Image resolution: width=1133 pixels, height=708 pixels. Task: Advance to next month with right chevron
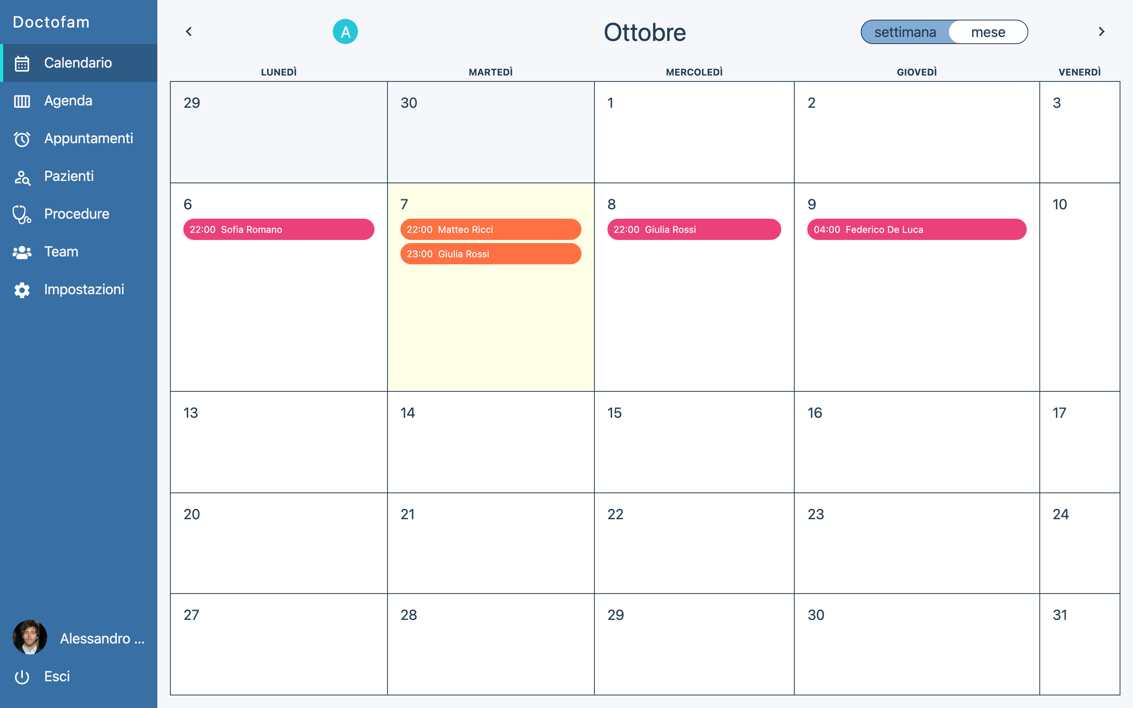coord(1101,32)
